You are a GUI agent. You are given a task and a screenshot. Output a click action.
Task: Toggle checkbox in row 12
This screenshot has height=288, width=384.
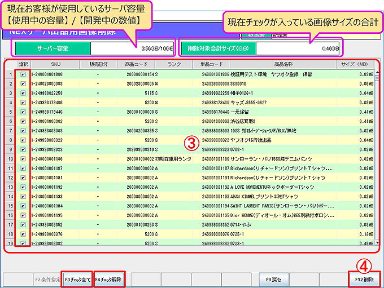click(x=23, y=178)
